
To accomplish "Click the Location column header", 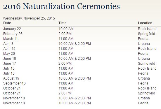I will (145, 23).
